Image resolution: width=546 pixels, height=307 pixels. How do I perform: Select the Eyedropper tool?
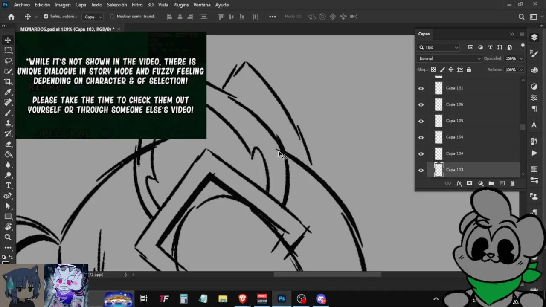[x=8, y=92]
